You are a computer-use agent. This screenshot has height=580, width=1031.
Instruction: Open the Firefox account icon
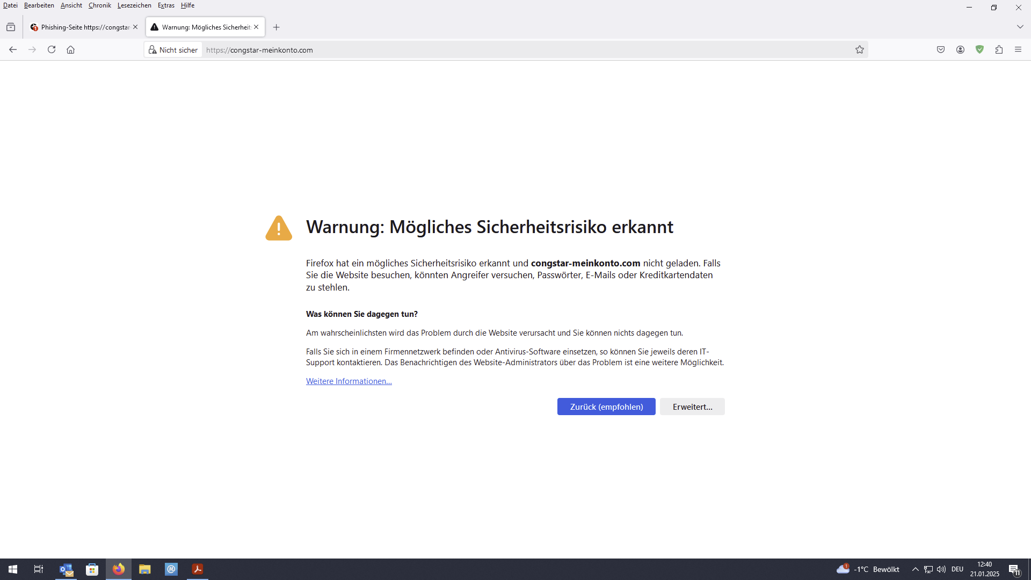960,50
